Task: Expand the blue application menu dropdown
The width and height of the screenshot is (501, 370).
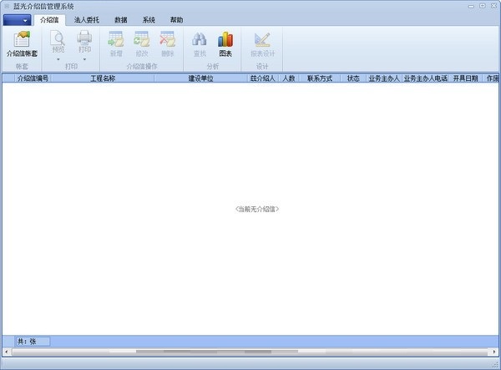Action: click(x=21, y=19)
